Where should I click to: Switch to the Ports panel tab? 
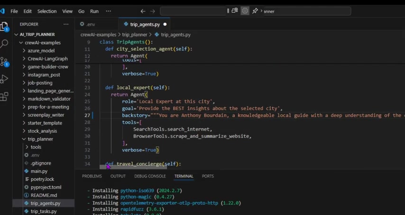coord(208,176)
